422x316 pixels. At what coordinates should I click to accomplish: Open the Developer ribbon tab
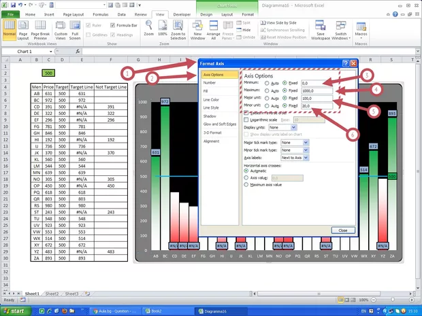[x=181, y=14]
